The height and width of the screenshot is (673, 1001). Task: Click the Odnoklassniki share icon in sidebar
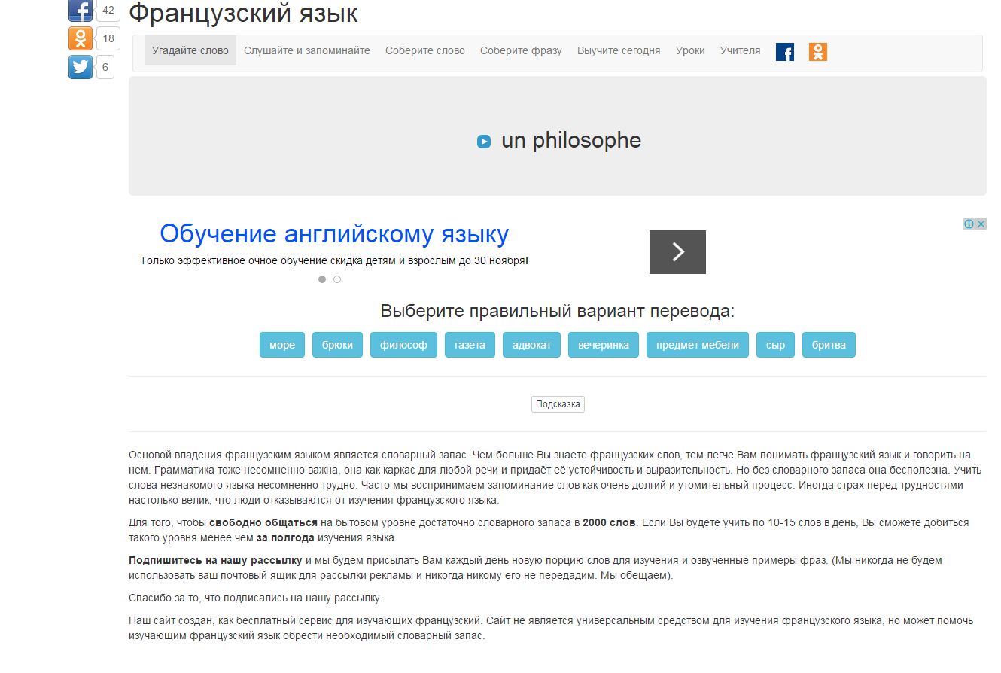(81, 38)
